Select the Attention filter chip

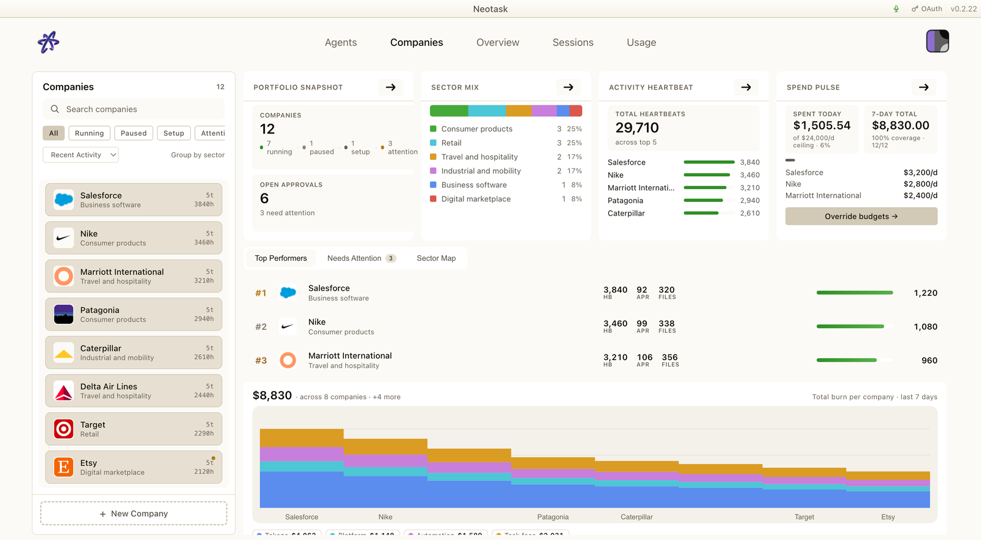[x=210, y=133]
